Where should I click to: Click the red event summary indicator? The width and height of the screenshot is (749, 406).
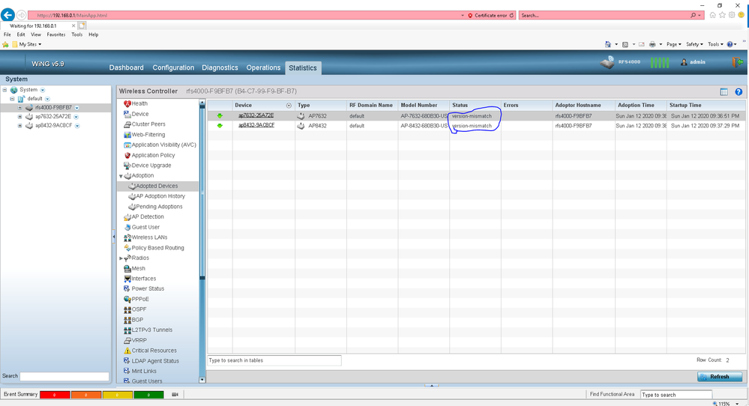click(55, 394)
